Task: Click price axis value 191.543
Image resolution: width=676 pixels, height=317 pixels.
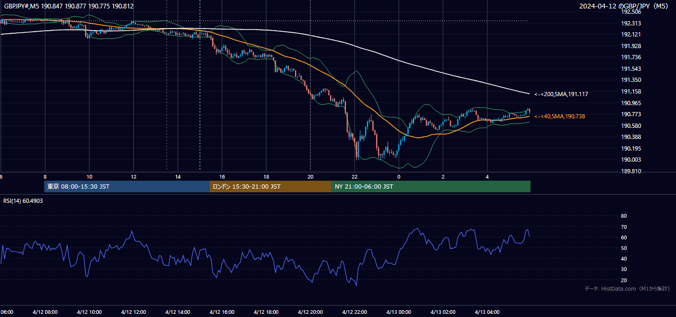Action: [631, 69]
